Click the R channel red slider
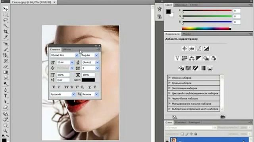 coord(207,11)
